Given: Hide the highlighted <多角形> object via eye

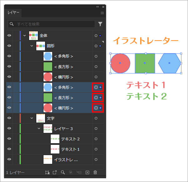Looking at the screenshot, I should pyautogui.click(x=9, y=87).
